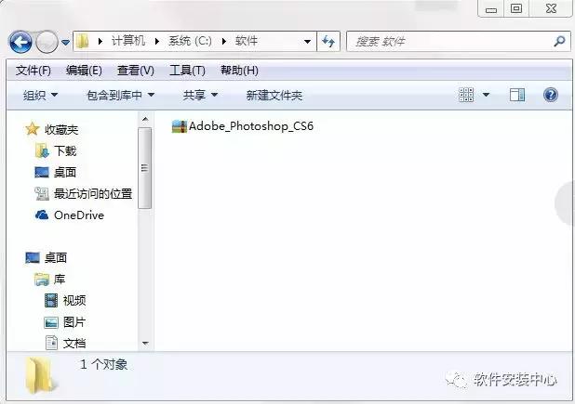This screenshot has height=404, width=575.
Task: Open 文档 library
Action: point(74,344)
